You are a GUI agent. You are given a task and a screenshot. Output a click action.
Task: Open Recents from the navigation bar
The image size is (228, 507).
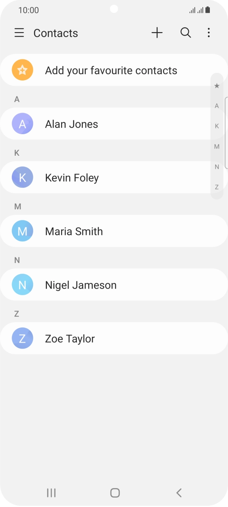coord(51,493)
